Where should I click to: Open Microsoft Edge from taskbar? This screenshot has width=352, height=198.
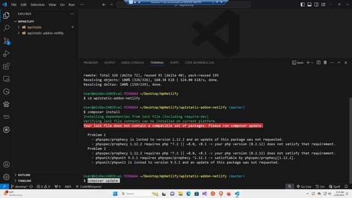(189, 194)
